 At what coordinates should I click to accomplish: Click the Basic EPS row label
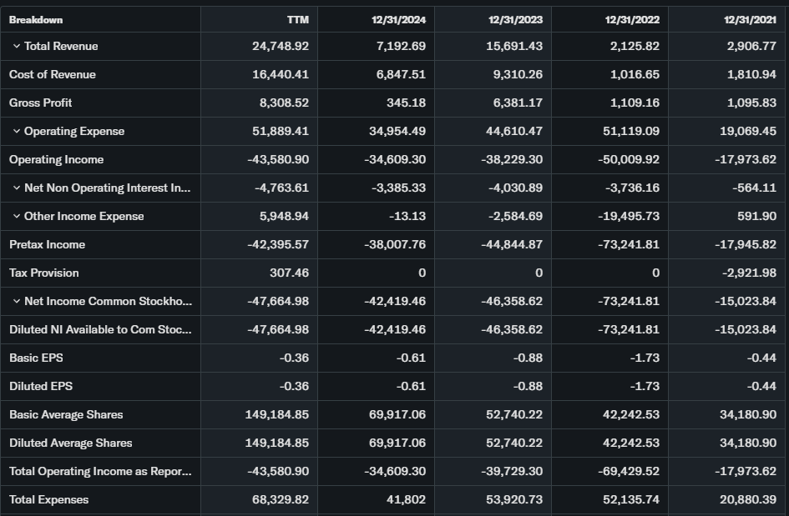tap(36, 358)
